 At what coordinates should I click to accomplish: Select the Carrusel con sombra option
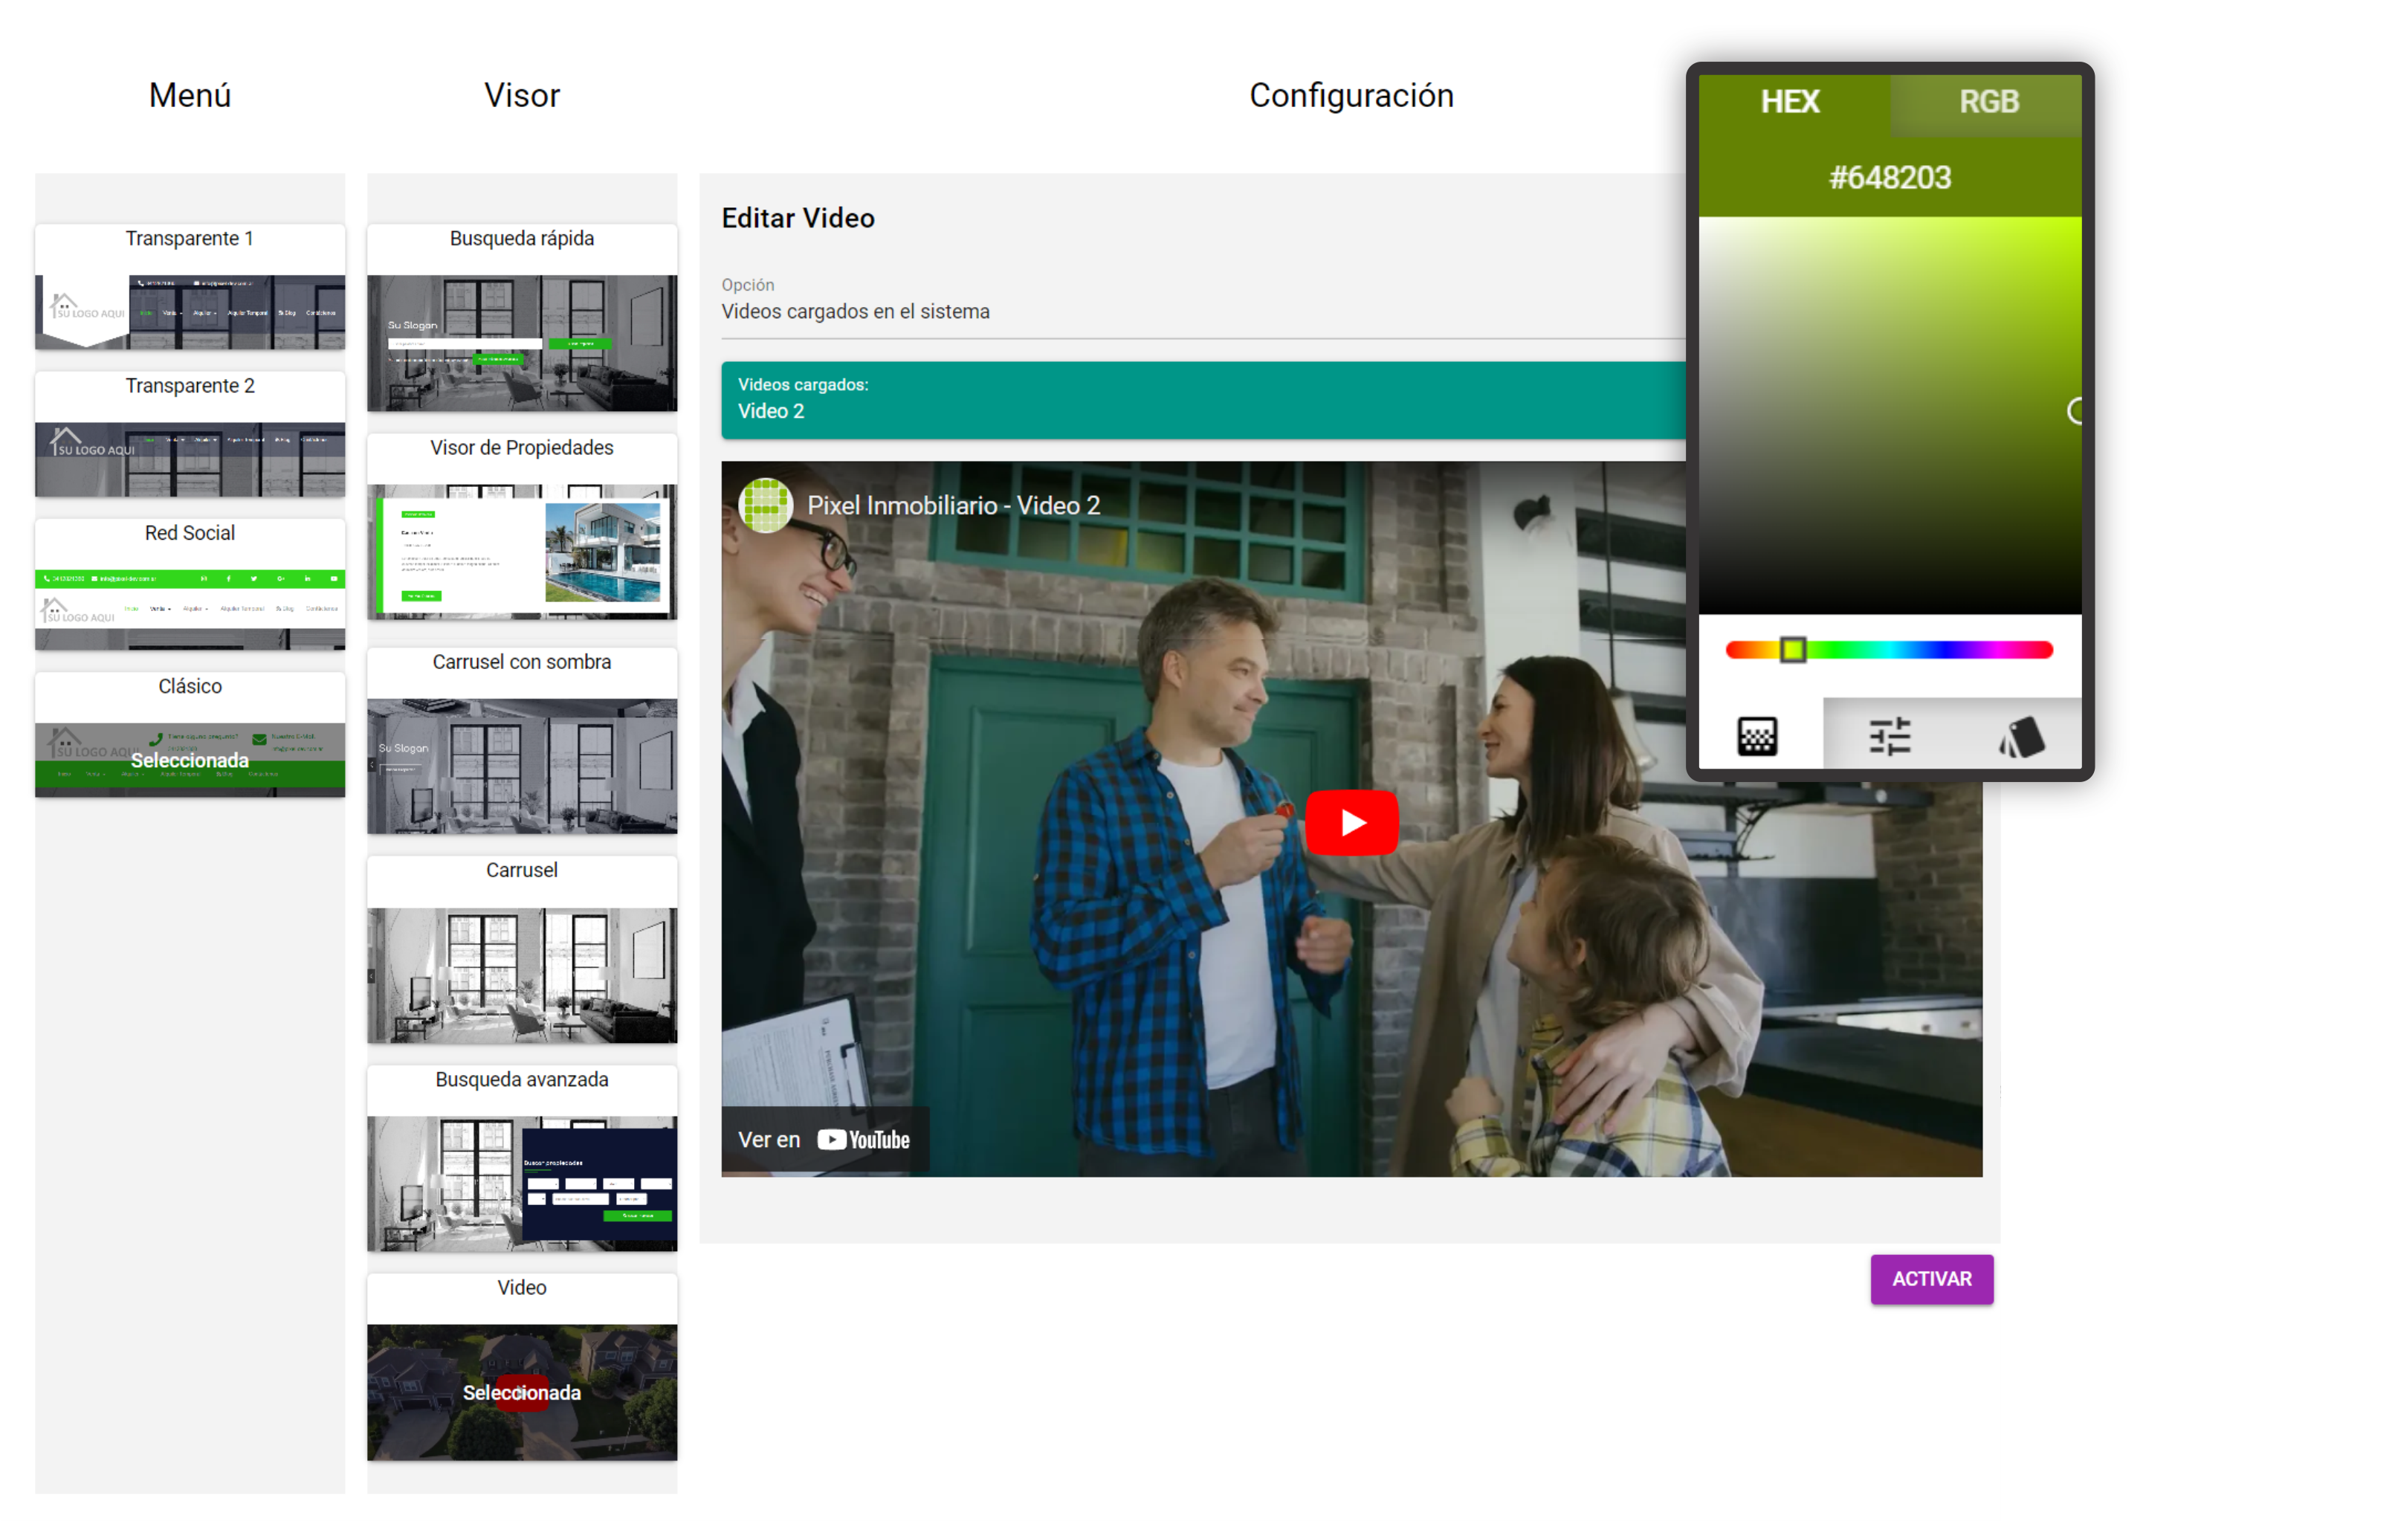pyautogui.click(x=521, y=764)
